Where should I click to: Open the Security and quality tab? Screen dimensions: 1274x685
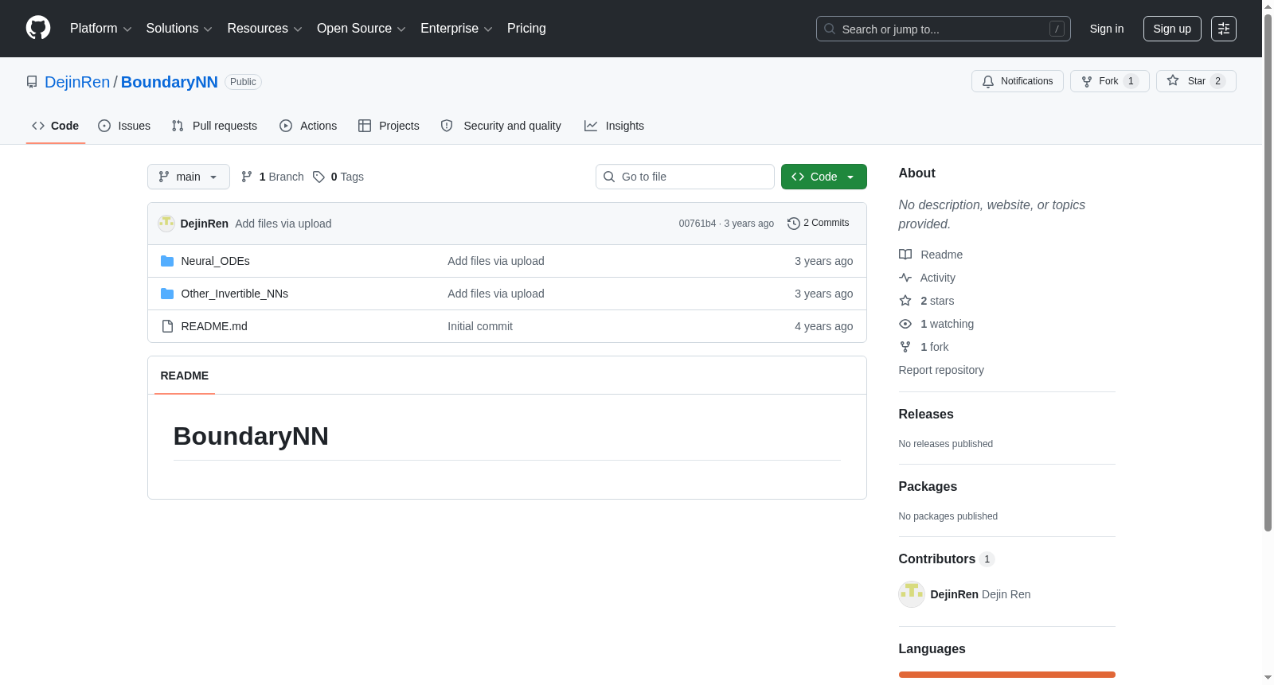501,126
